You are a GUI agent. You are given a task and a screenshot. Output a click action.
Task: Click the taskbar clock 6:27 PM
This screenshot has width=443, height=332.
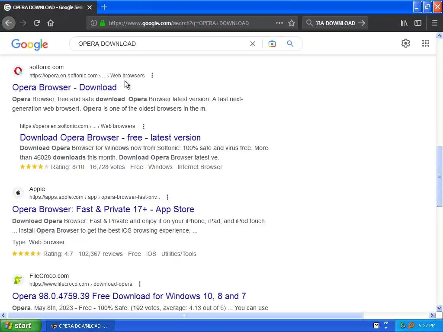(427, 326)
